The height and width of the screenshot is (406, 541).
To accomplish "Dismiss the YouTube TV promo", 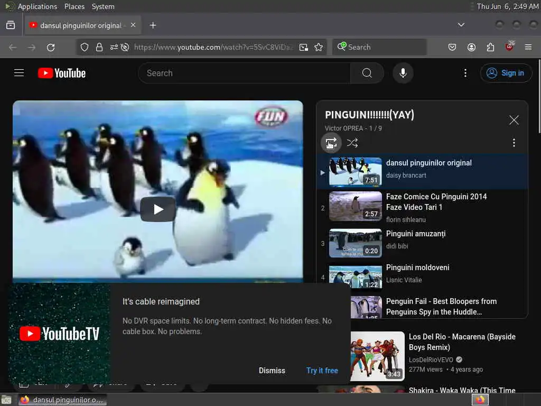I will coord(272,371).
